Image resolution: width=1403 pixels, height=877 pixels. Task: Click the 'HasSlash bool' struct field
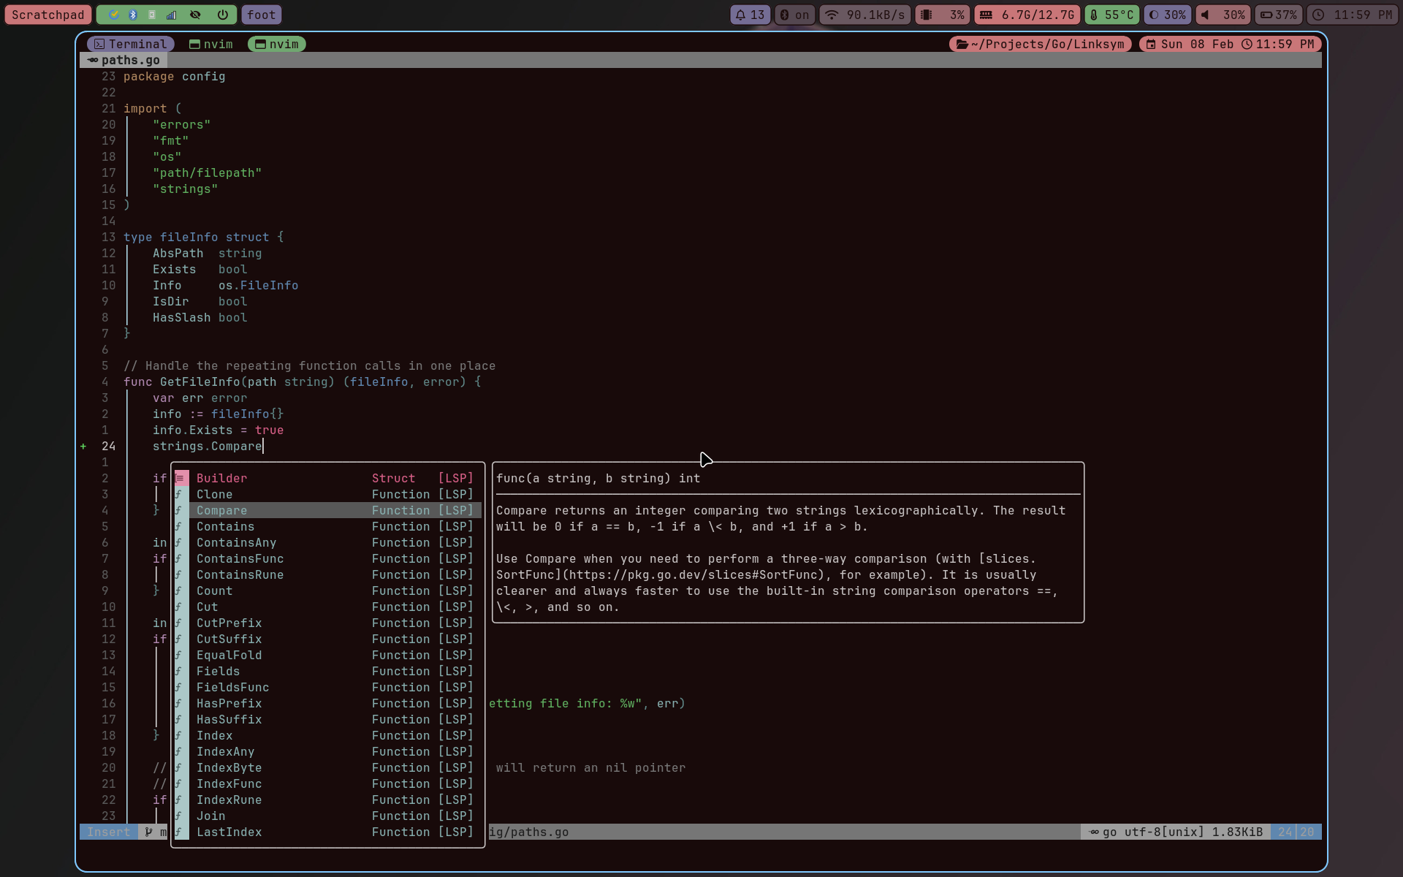(x=199, y=317)
